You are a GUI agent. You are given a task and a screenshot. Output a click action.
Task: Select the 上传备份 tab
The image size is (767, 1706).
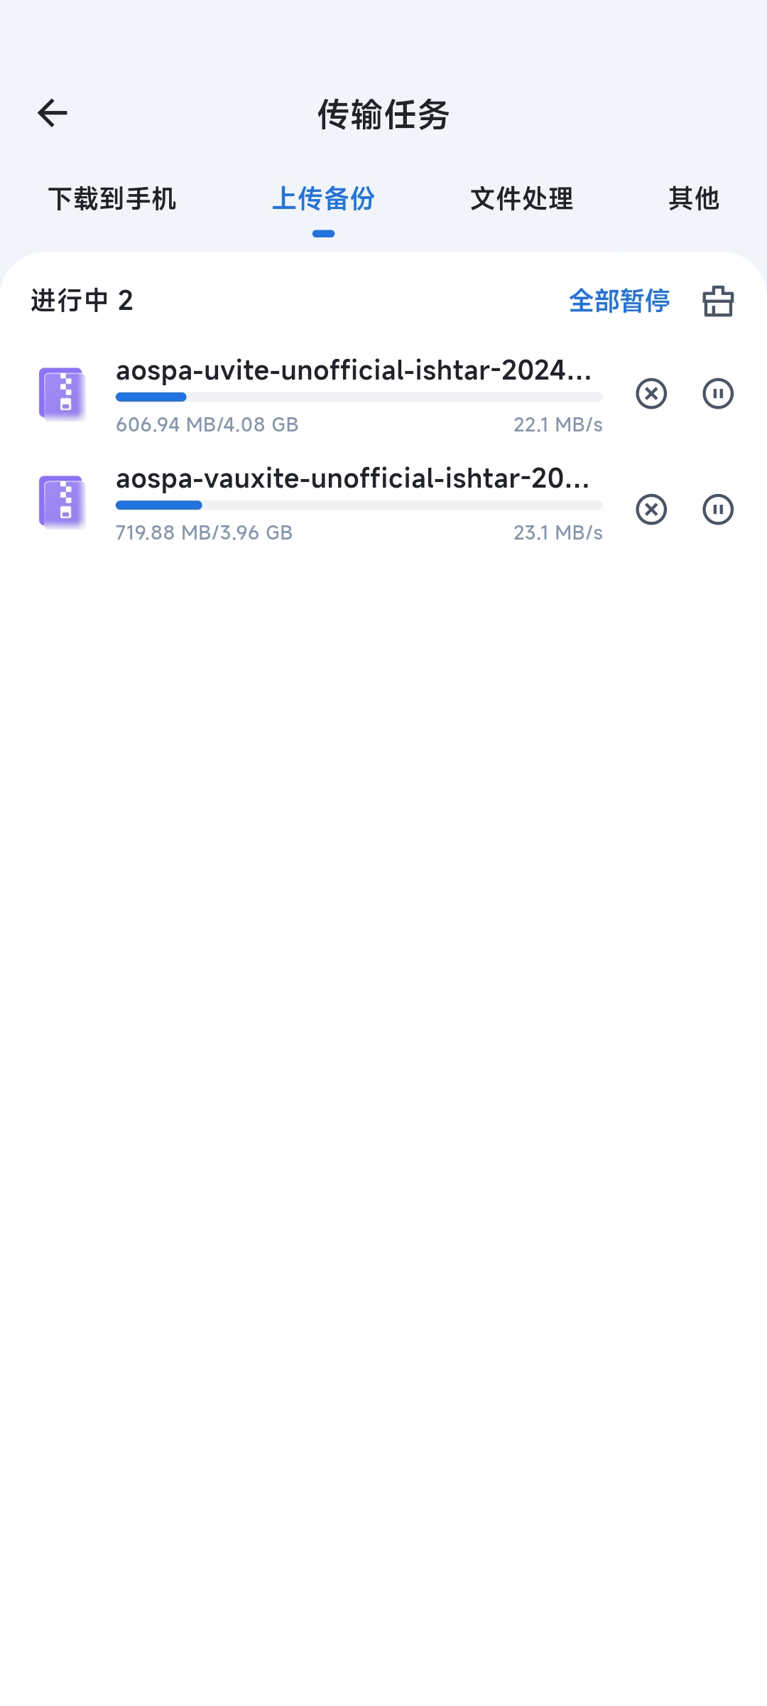coord(323,198)
